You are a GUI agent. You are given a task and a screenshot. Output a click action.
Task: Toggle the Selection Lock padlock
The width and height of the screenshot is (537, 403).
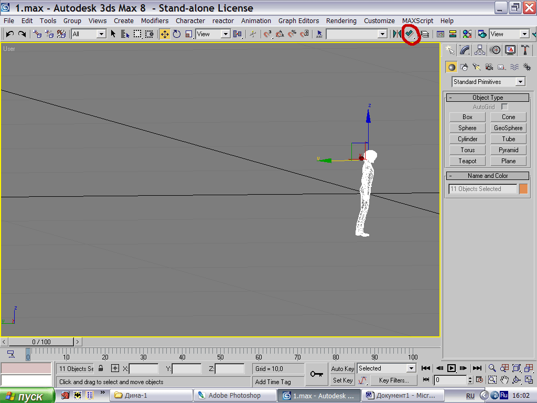tap(101, 368)
